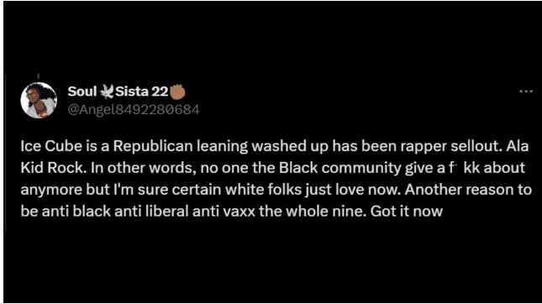542x304 pixels.
Task: Click "anti vaxx" in the last line
Action: tap(224, 212)
